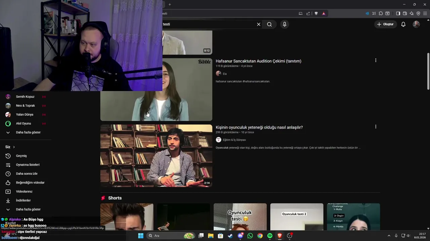This screenshot has width=430, height=241.
Task: Open WhatsApp from the taskbar
Action: [250, 236]
